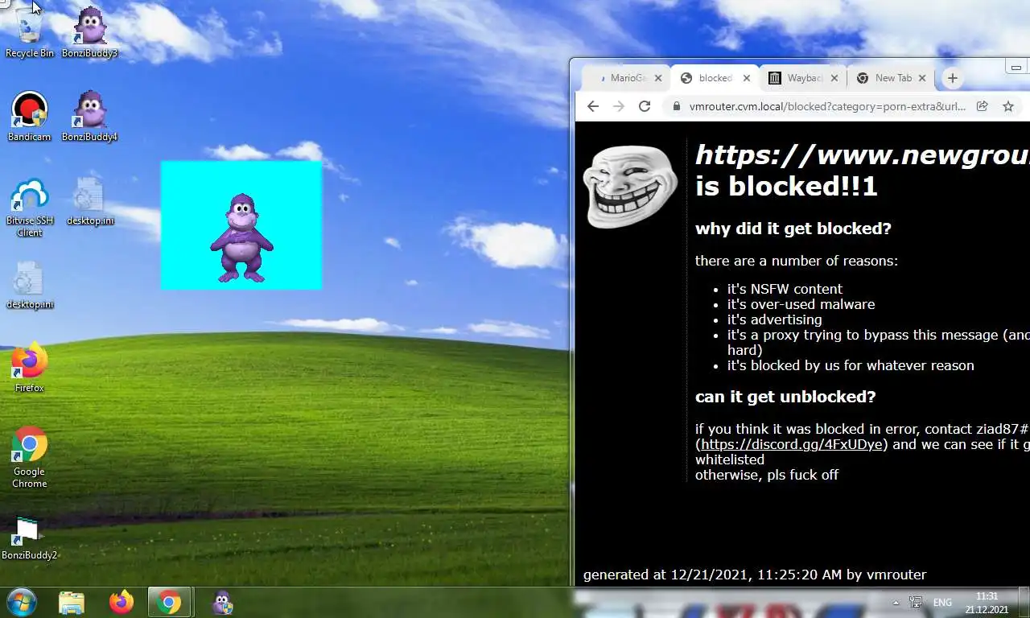Click 'can it get unblocked?' heading

[x=785, y=397]
